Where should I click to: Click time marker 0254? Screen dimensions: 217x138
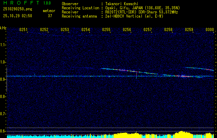(86, 29)
